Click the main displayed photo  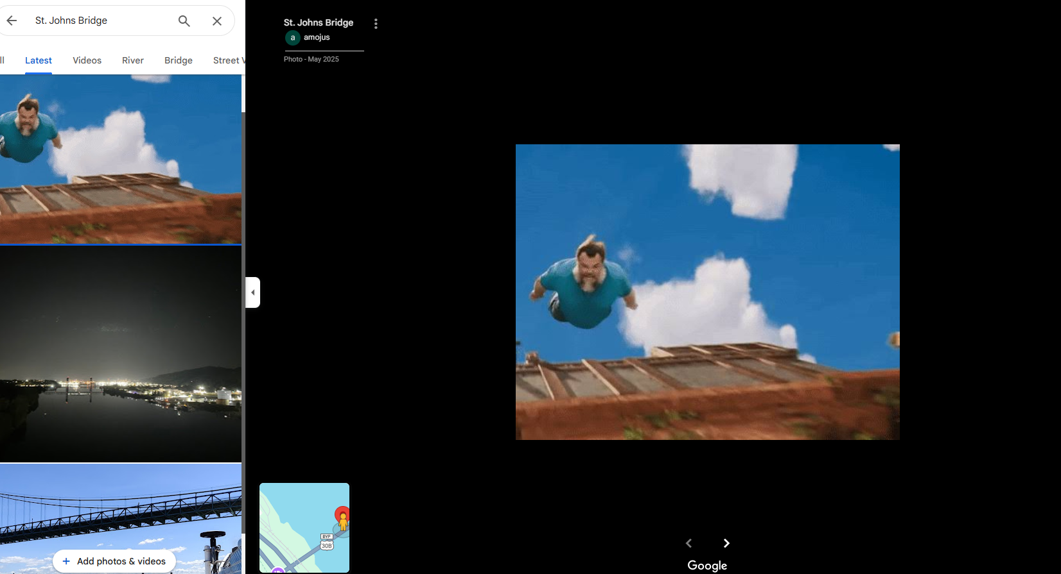tap(708, 292)
